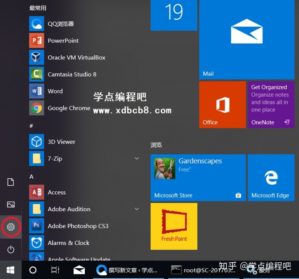This screenshot has height=279, width=299.
Task: Expand Adobe Audition folder chevron
Action: tap(137, 209)
